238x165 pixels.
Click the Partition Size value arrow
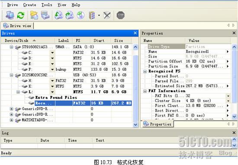(228, 66)
